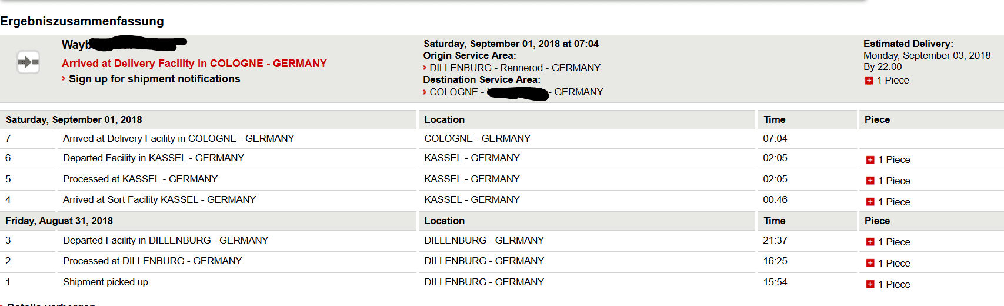Screen dimensions: 1004x306
Task: Click plus icon in Shipment picked up row
Action: (x=870, y=285)
